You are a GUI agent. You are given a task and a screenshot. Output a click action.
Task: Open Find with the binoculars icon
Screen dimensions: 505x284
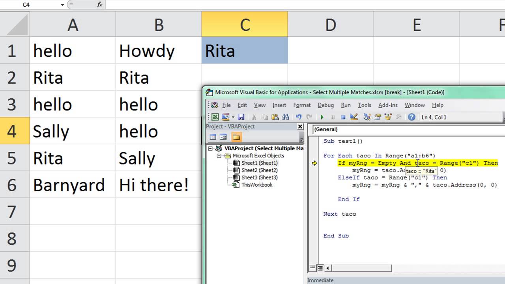click(285, 117)
